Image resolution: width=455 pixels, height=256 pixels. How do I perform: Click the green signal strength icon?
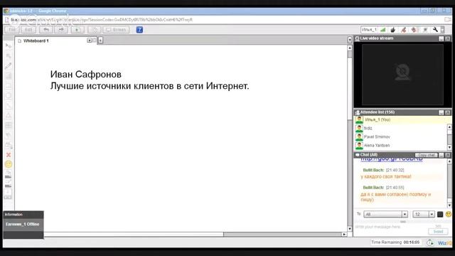coord(383,30)
